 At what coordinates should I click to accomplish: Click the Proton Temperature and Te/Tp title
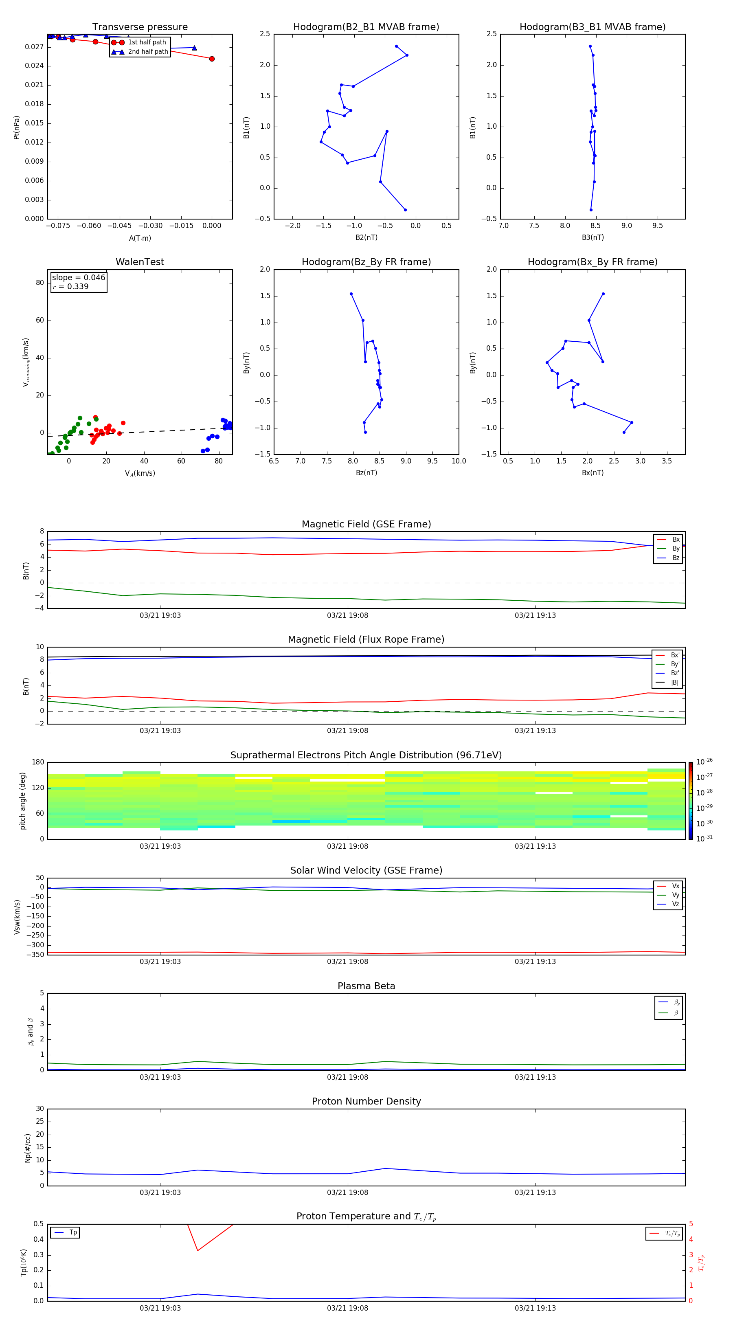[366, 1217]
